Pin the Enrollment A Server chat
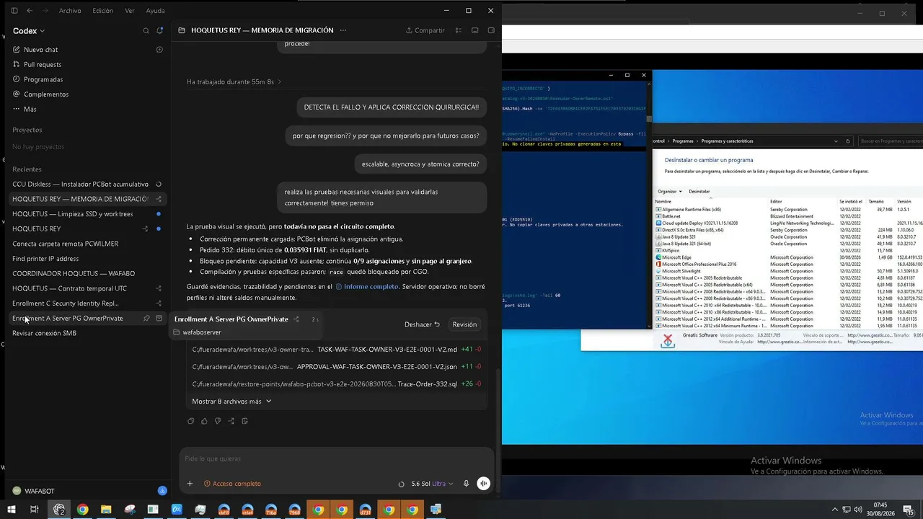Screen dimensions: 923x519 (x=146, y=319)
